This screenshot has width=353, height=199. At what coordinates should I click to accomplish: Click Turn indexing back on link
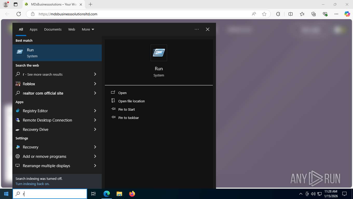tap(32, 184)
